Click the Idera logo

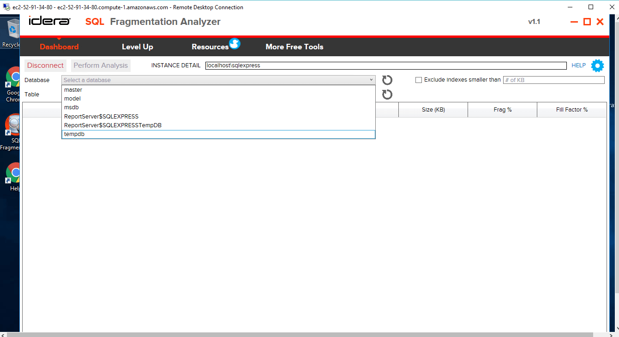click(x=49, y=22)
